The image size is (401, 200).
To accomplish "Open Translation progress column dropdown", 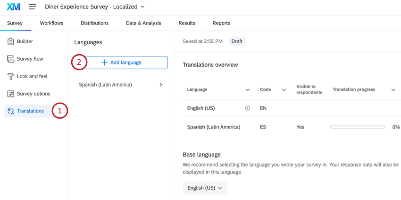I will pyautogui.click(x=393, y=89).
